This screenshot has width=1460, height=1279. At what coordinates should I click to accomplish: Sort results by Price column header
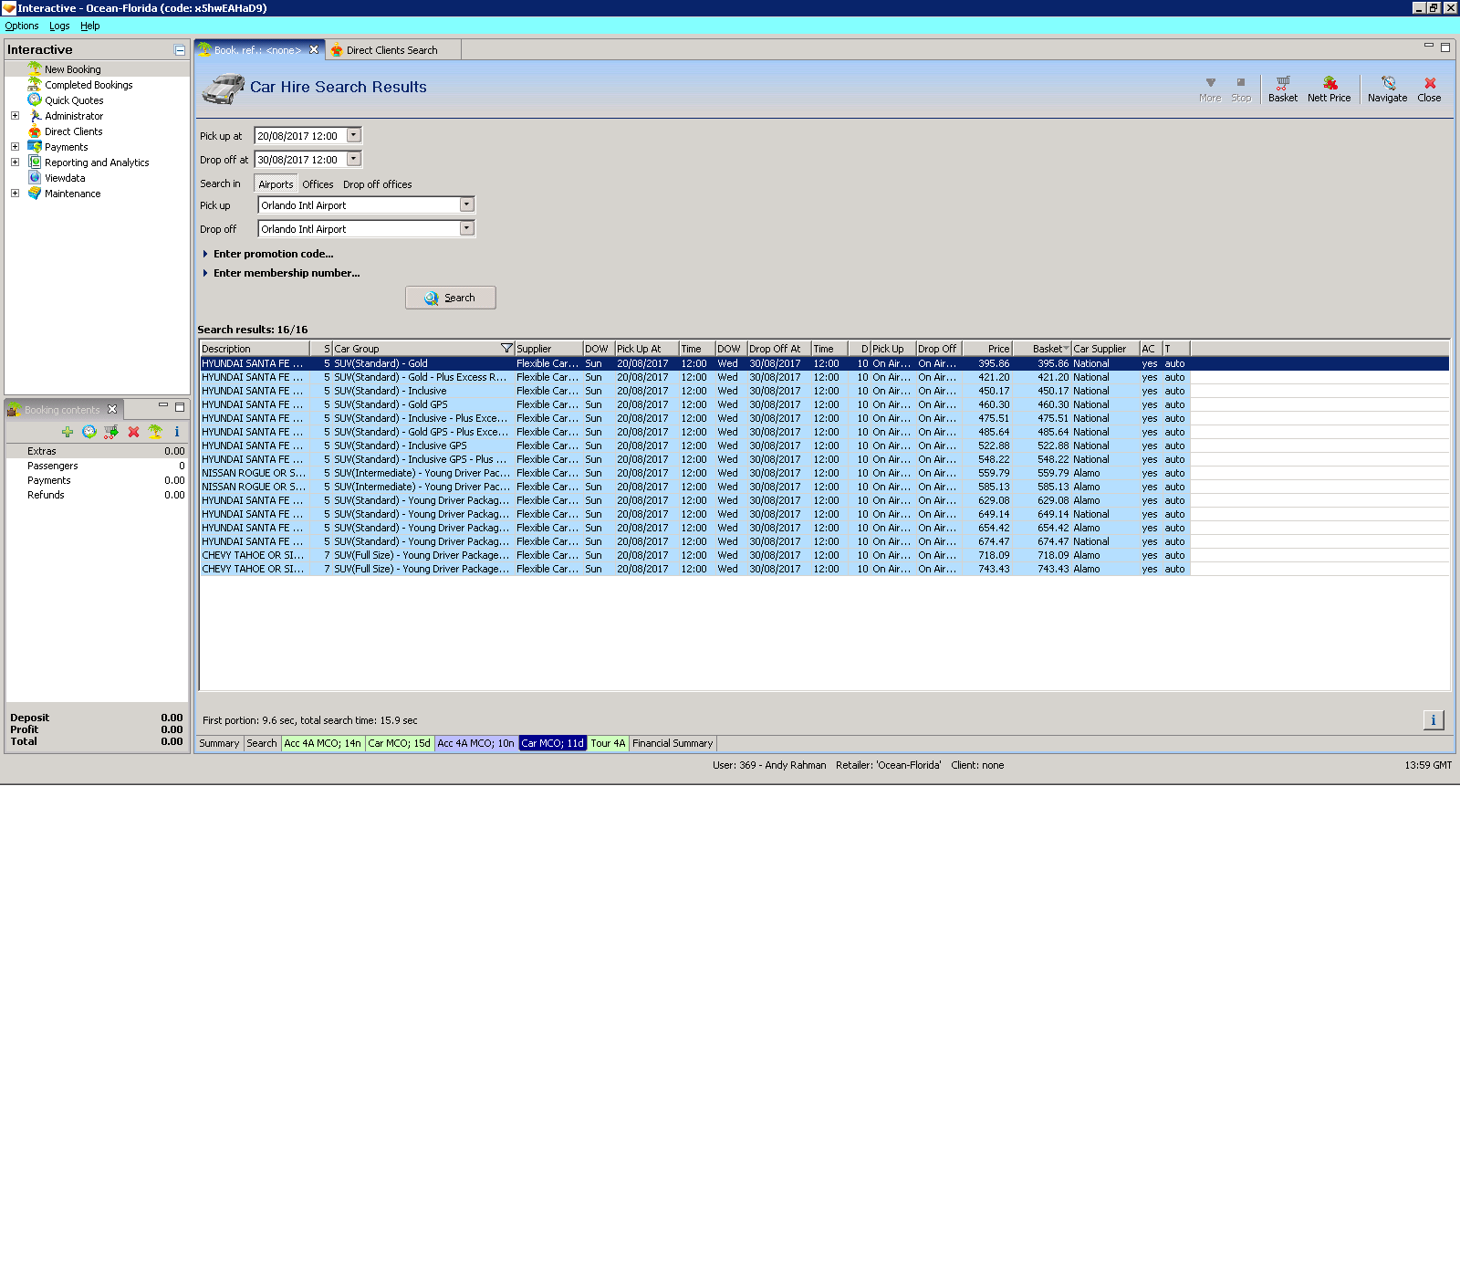[x=987, y=349]
